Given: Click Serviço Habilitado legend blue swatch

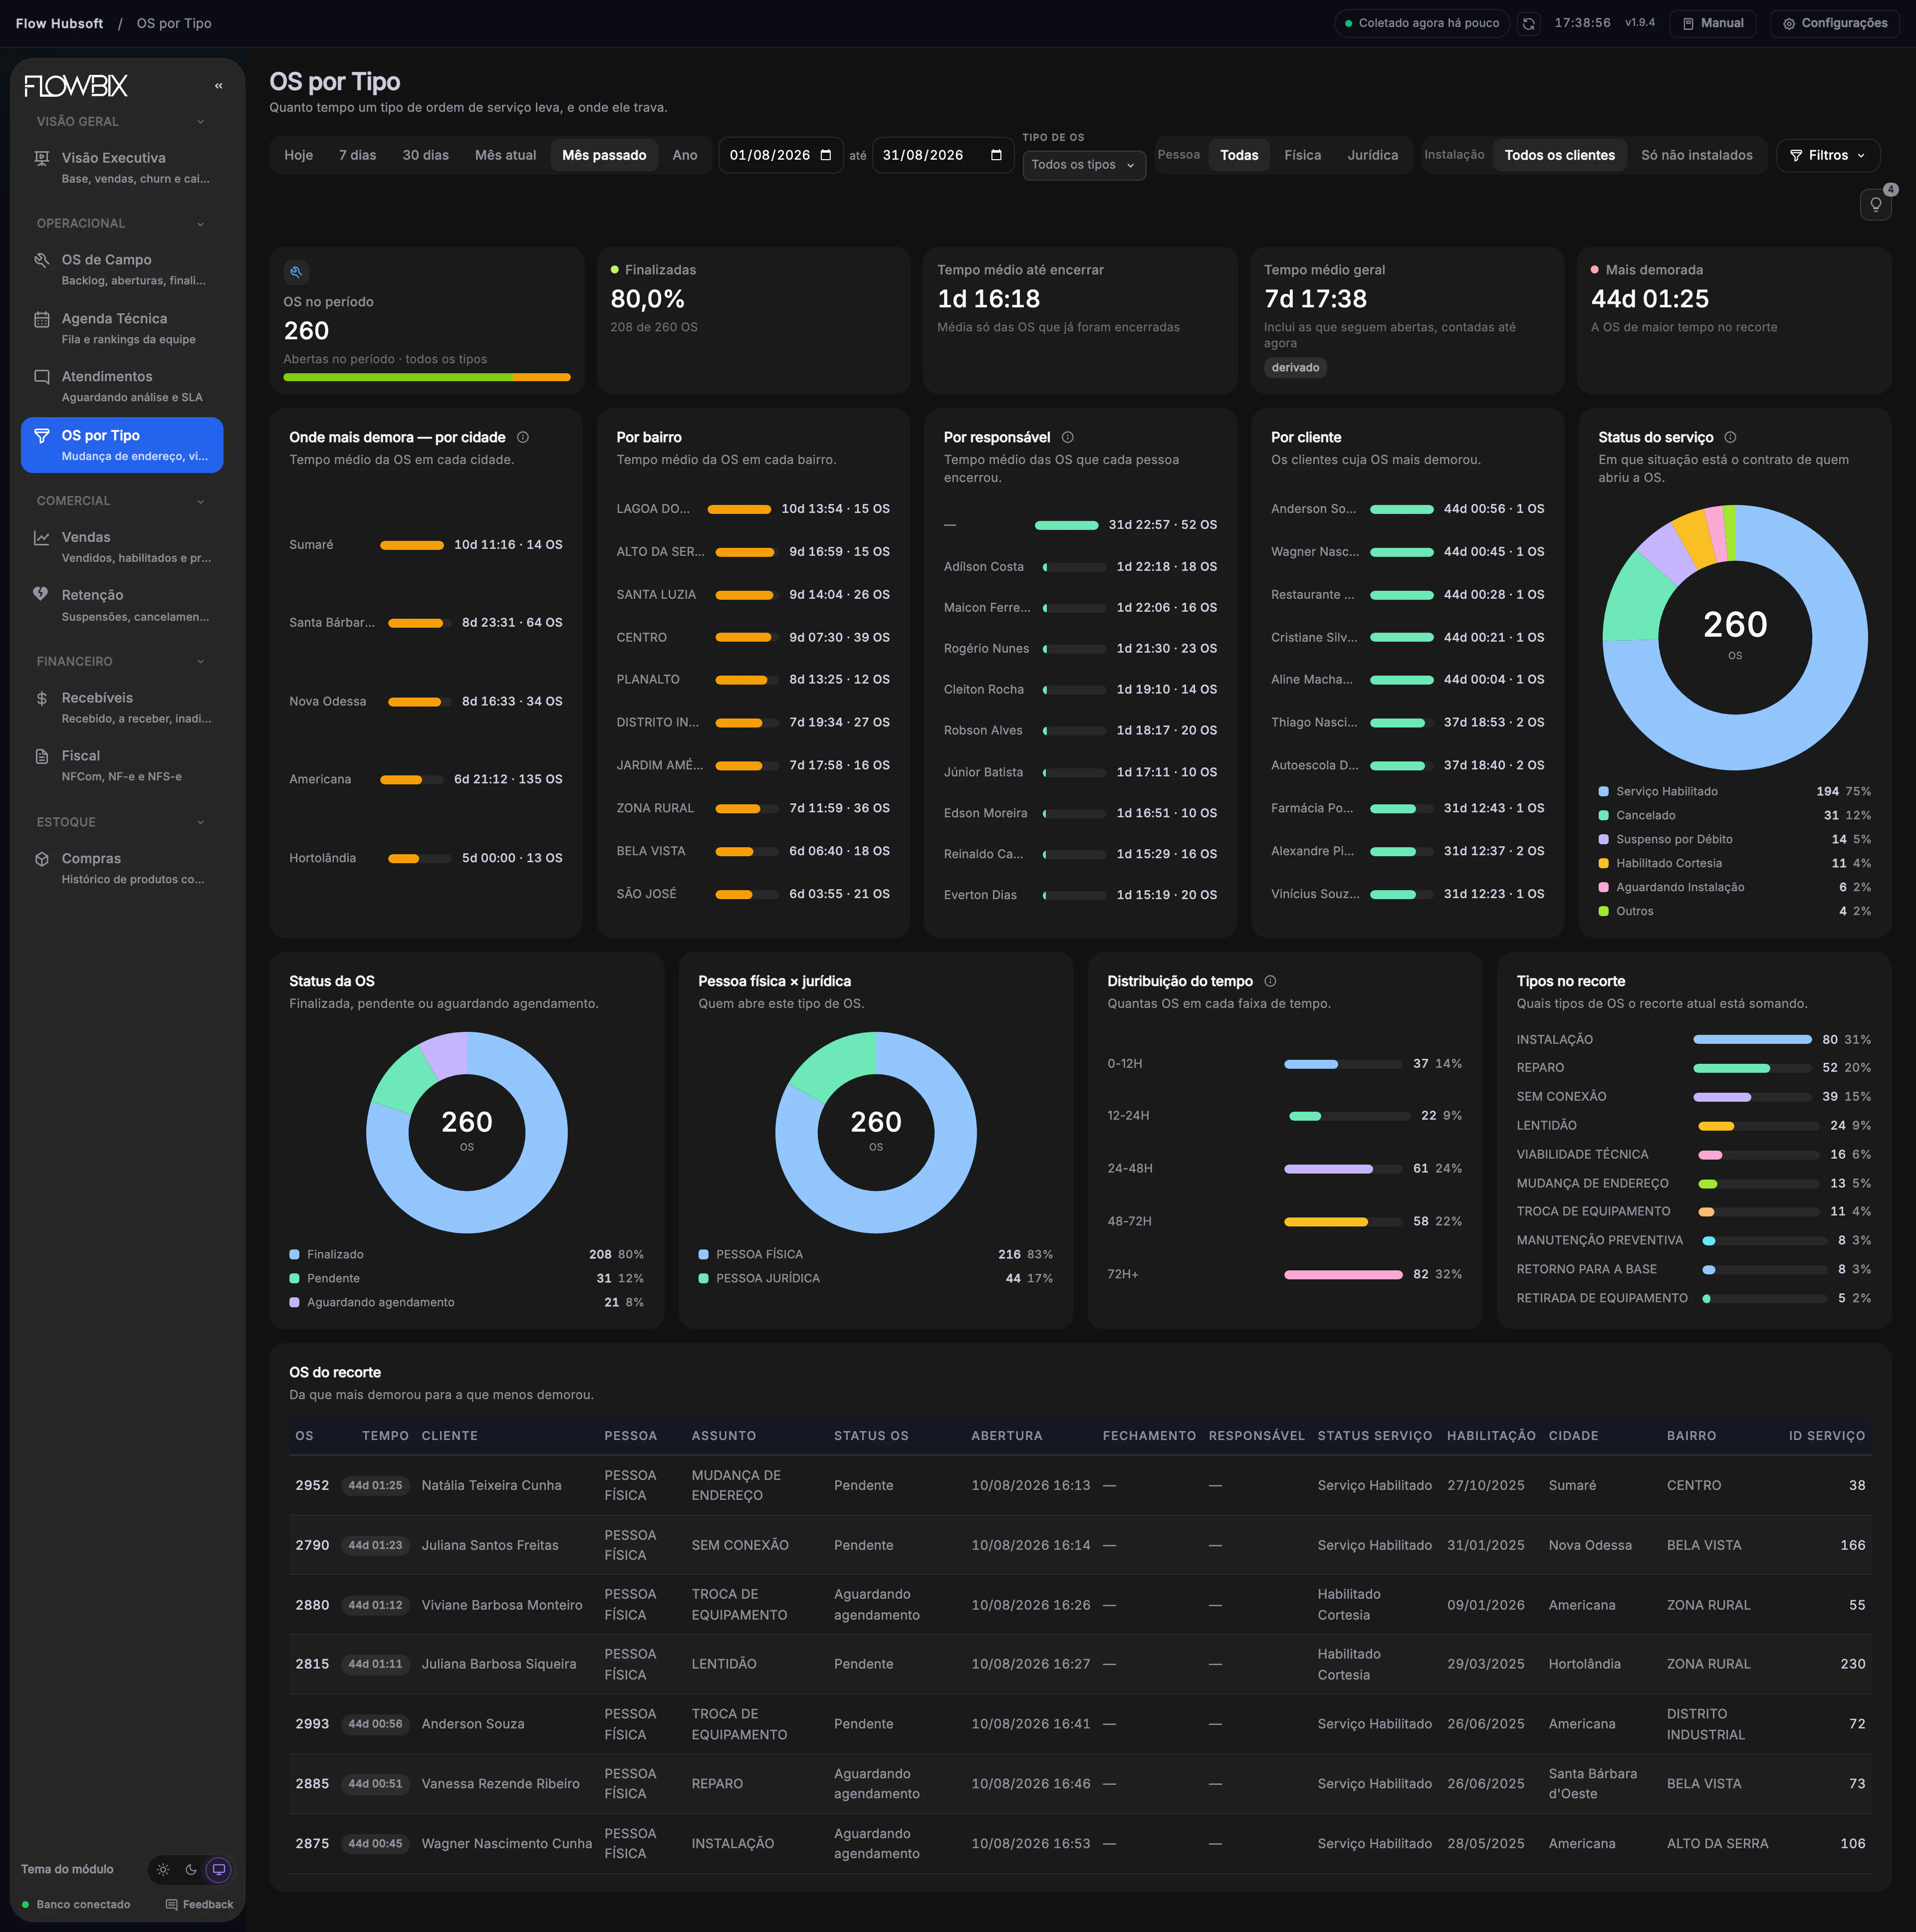Looking at the screenshot, I should [1603, 792].
